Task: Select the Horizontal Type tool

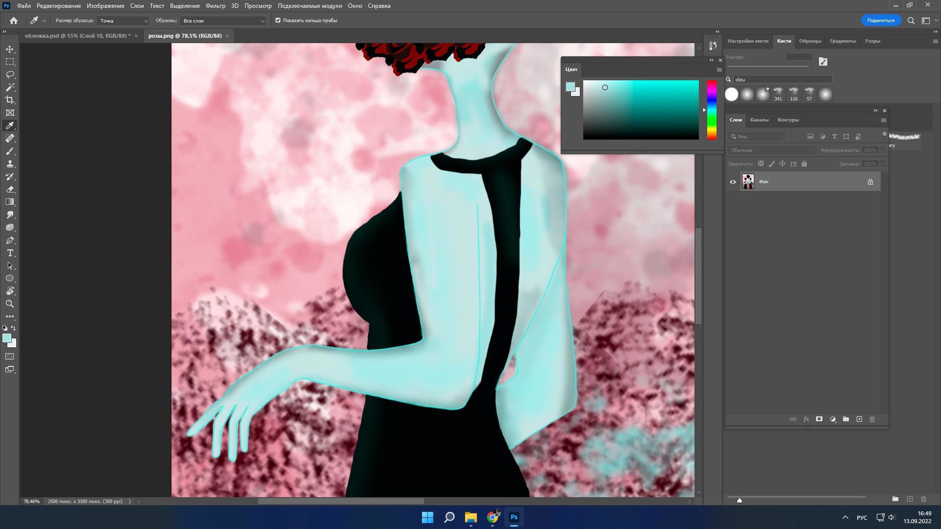Action: (10, 253)
